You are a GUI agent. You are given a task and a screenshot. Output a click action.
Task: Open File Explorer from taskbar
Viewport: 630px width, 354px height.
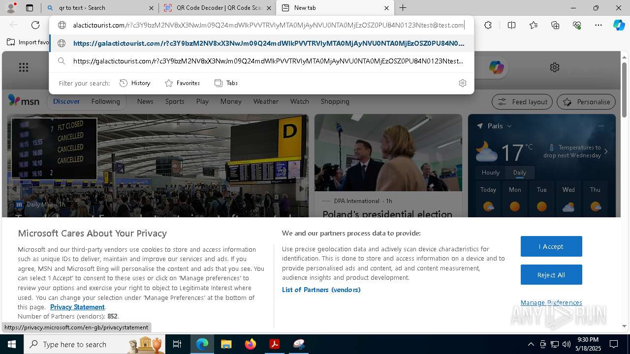click(226, 344)
